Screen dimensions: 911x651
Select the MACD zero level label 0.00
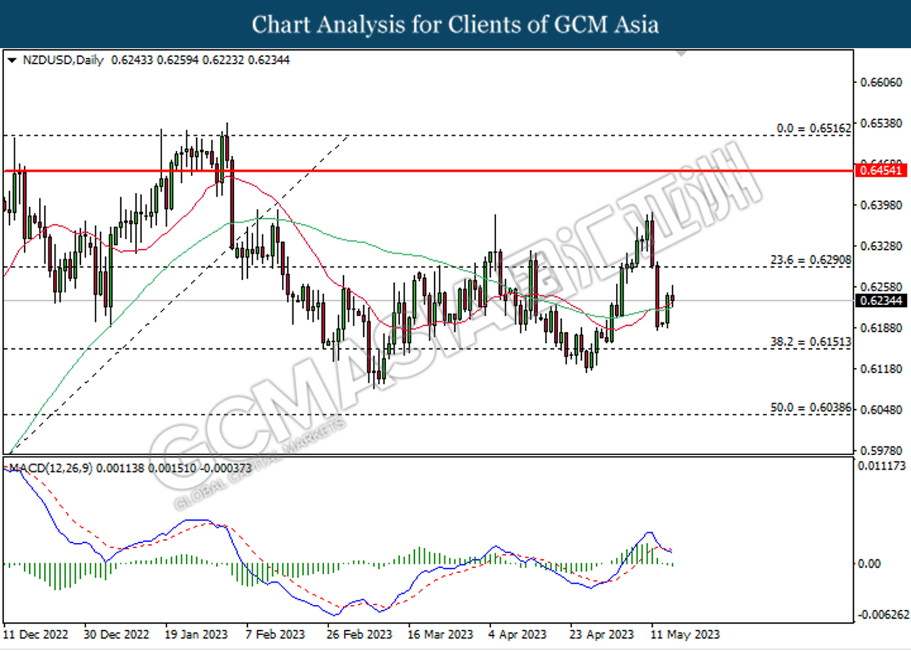point(868,563)
